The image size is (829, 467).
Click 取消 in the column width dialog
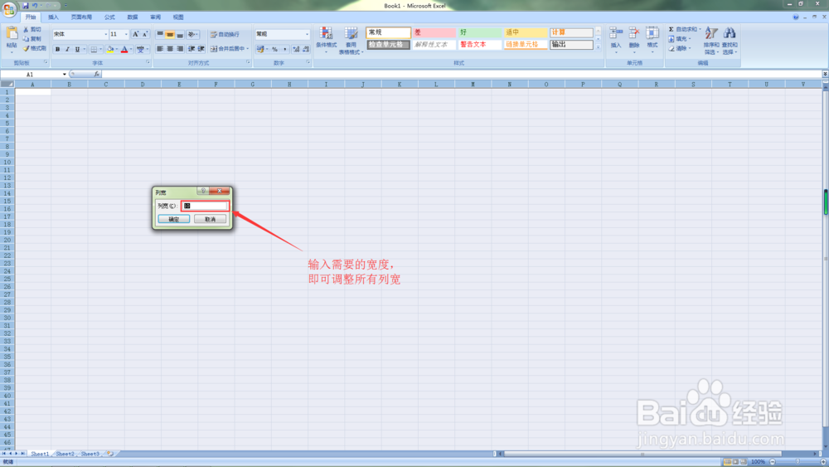point(210,219)
